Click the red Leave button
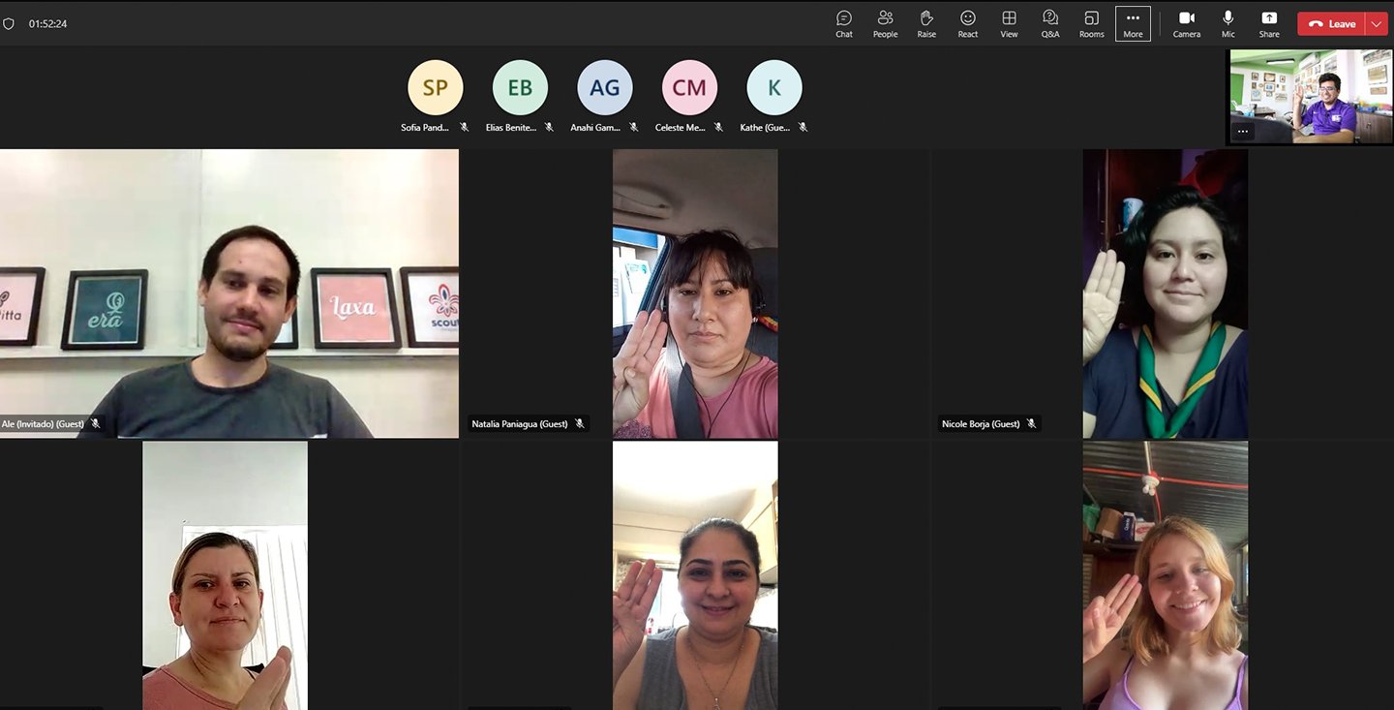 (x=1332, y=24)
